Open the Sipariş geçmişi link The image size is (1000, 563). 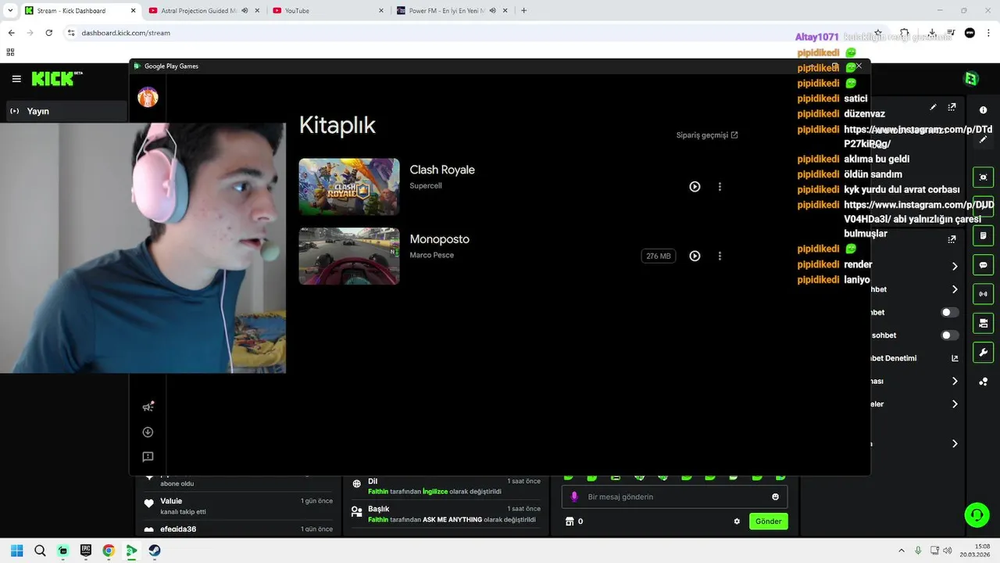point(707,135)
